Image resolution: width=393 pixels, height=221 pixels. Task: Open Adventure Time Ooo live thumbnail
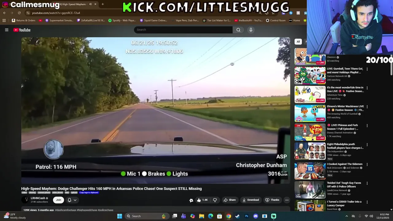(310, 94)
